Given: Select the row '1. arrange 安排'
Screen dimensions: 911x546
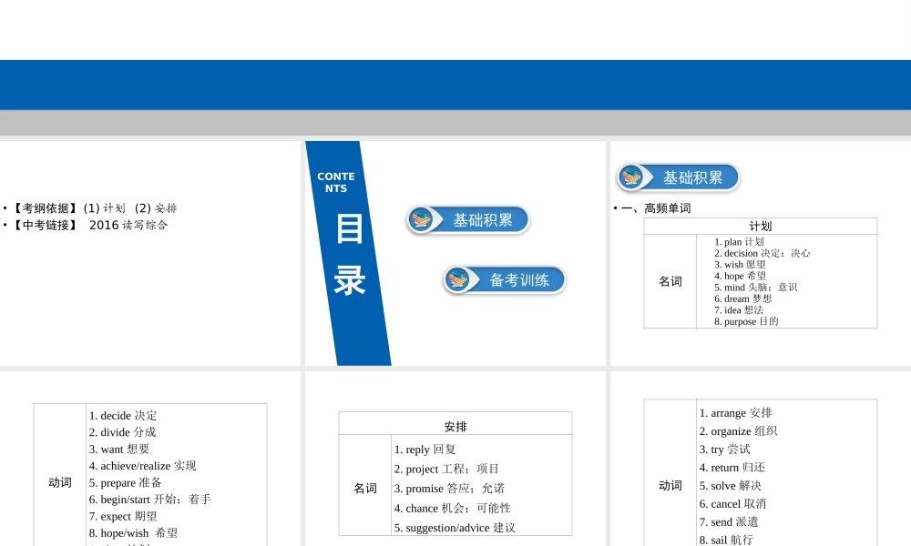Looking at the screenshot, I should (735, 413).
